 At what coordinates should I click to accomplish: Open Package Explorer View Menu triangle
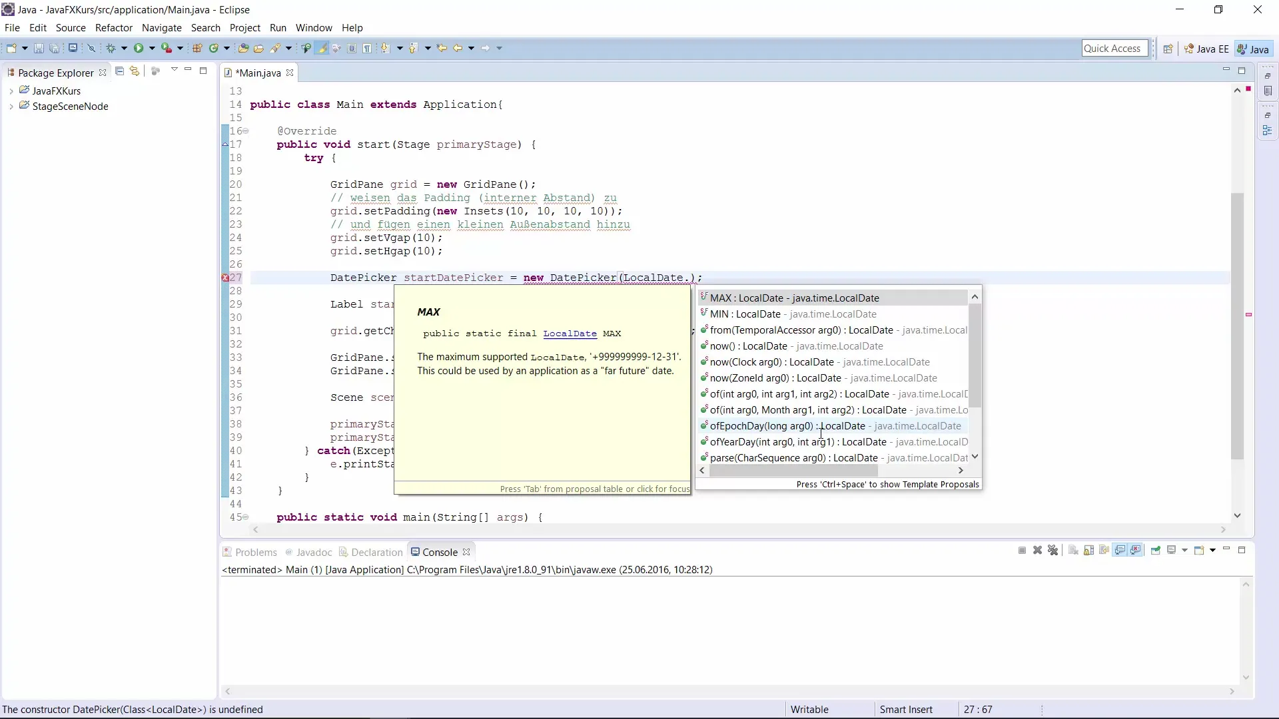coord(174,70)
